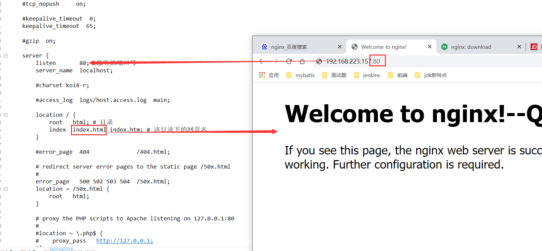Click the #error_page 404 line
542x251 pixels.
103,152
